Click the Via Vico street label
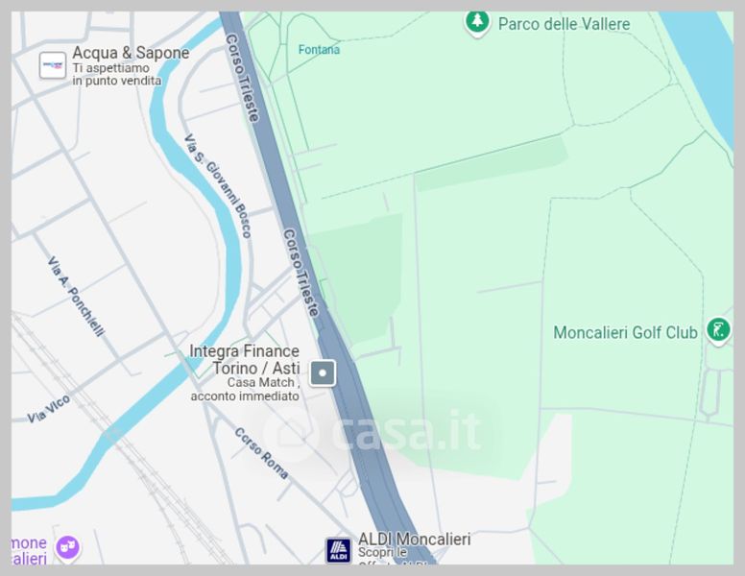 pos(48,409)
